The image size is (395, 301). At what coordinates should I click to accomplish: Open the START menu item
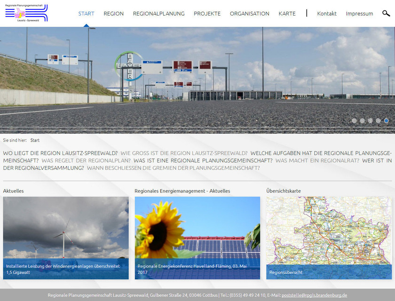click(86, 14)
